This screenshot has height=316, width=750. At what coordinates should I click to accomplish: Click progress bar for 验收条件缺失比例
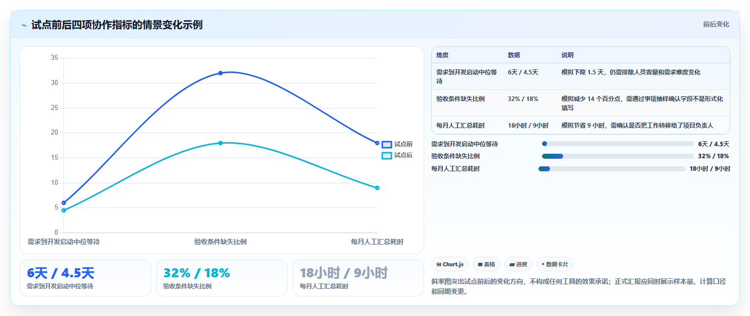click(618, 156)
